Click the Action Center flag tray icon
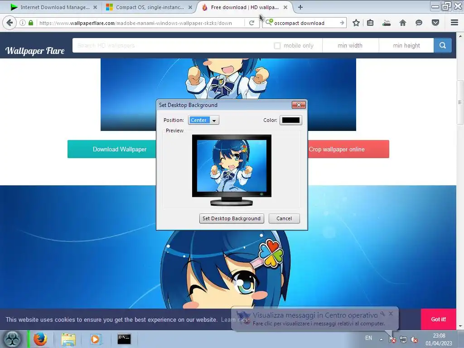 [x=392, y=339]
